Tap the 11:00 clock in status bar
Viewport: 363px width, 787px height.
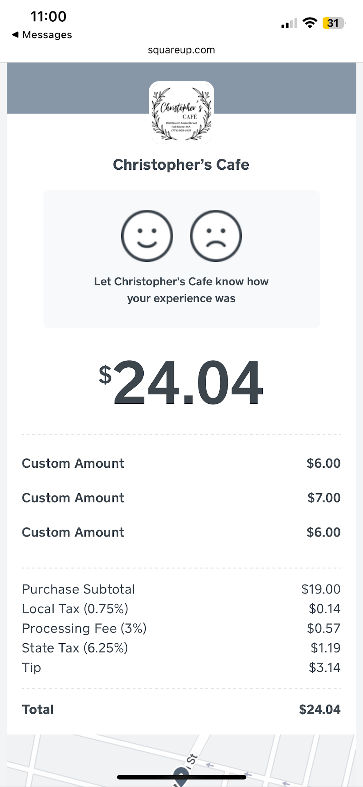[x=48, y=16]
